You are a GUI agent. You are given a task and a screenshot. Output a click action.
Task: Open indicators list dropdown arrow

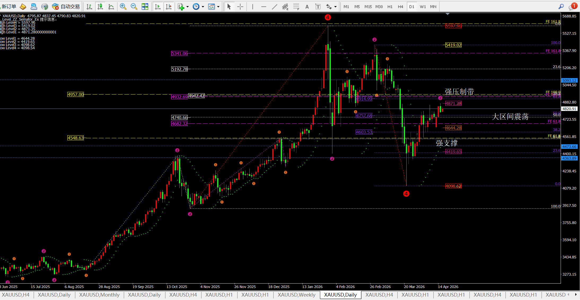point(187,7)
